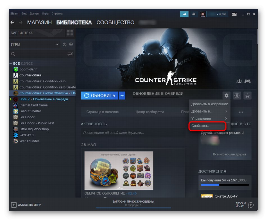Click the user avatar picture
Screen dimensions: 267x220
pos(203,14)
